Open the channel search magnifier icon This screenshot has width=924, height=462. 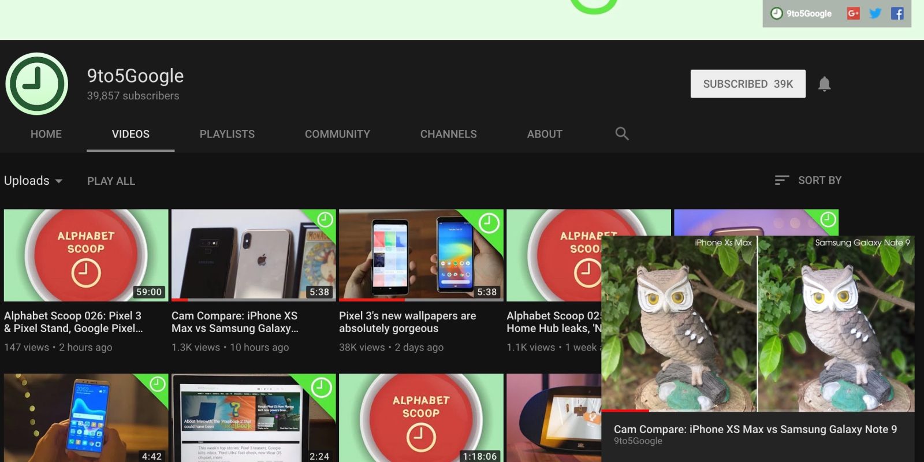(621, 134)
